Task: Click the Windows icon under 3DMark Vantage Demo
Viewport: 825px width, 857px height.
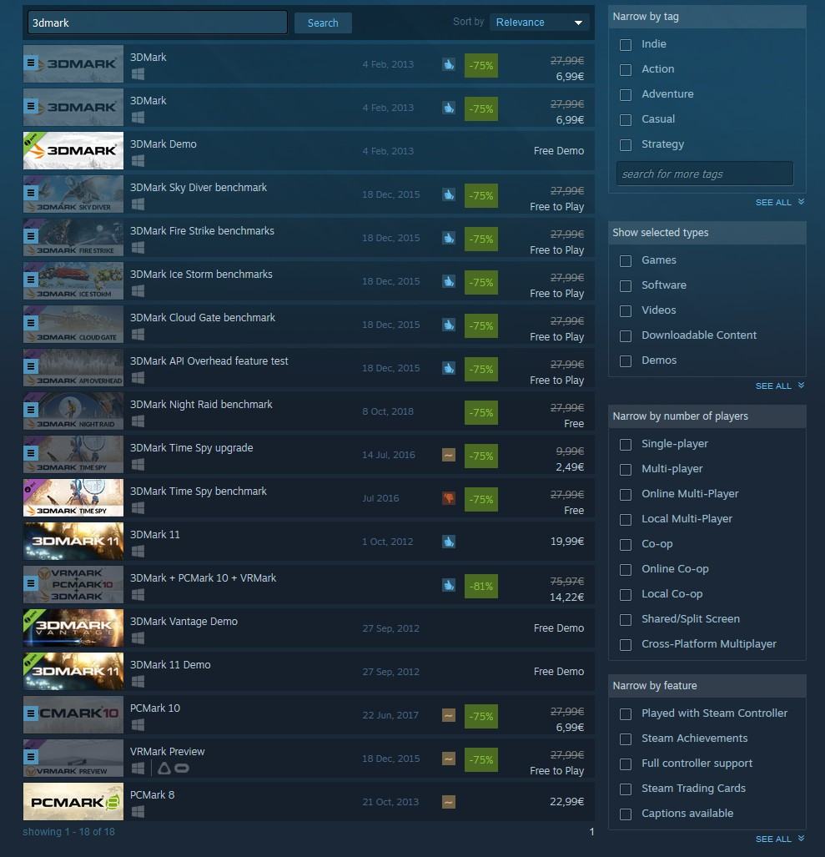Action: pyautogui.click(x=138, y=638)
